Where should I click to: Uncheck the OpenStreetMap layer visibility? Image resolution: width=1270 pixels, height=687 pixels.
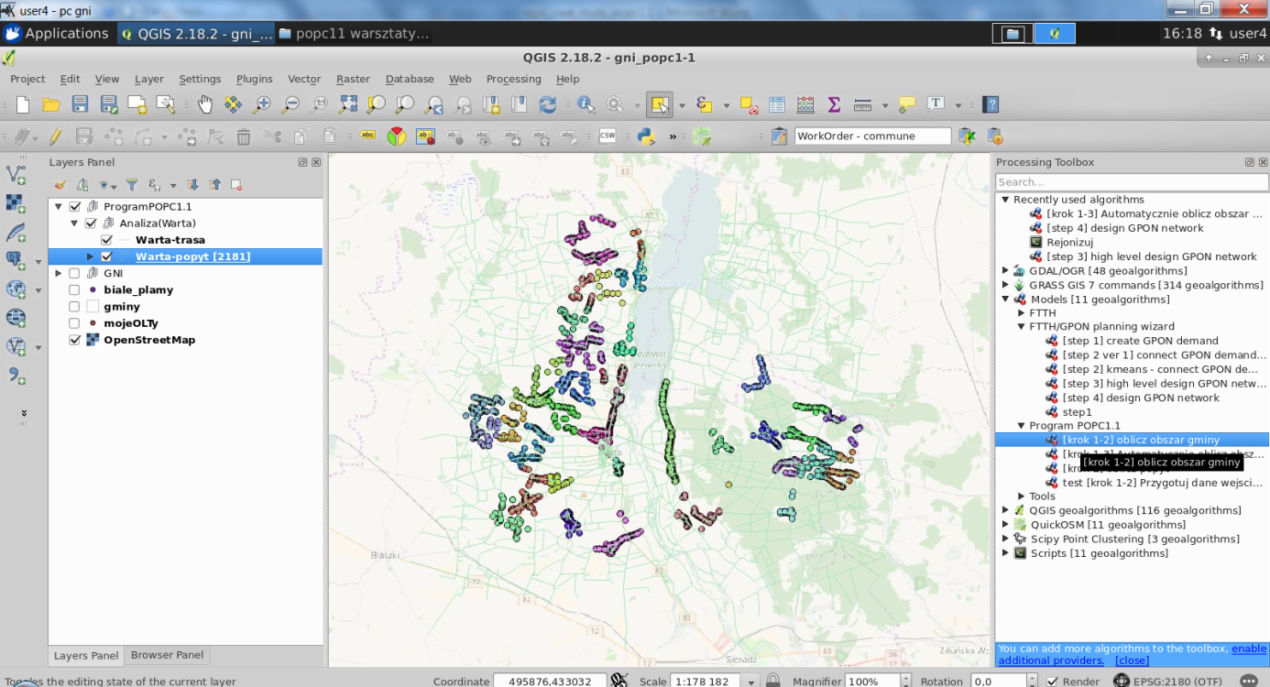75,341
